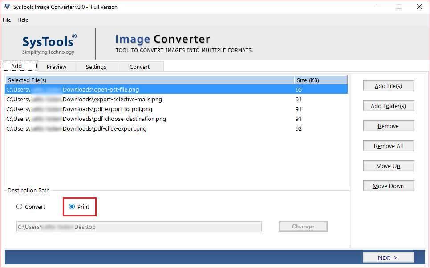
Task: Go to the Convert tab
Action: click(x=140, y=67)
